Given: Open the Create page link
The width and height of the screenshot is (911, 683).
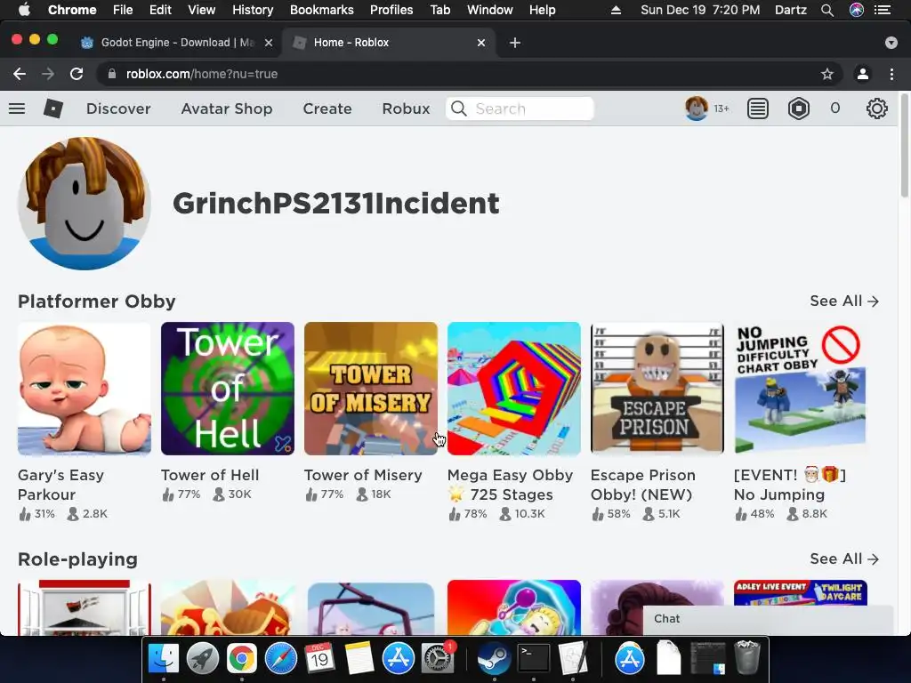Looking at the screenshot, I should (x=327, y=108).
